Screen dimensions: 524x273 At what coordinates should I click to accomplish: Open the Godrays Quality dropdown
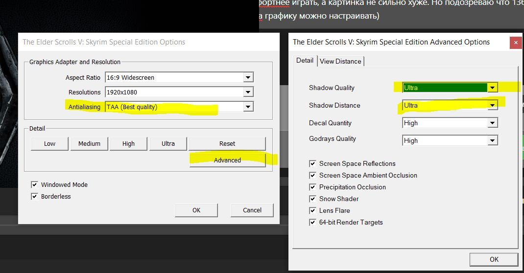[492, 141]
